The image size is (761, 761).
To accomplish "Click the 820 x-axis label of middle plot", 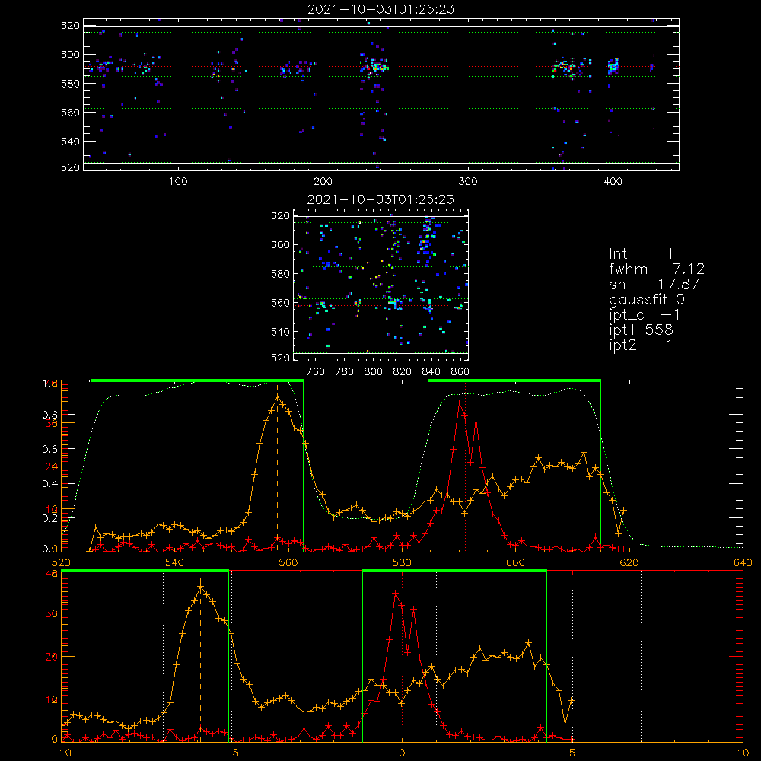I will point(403,372).
